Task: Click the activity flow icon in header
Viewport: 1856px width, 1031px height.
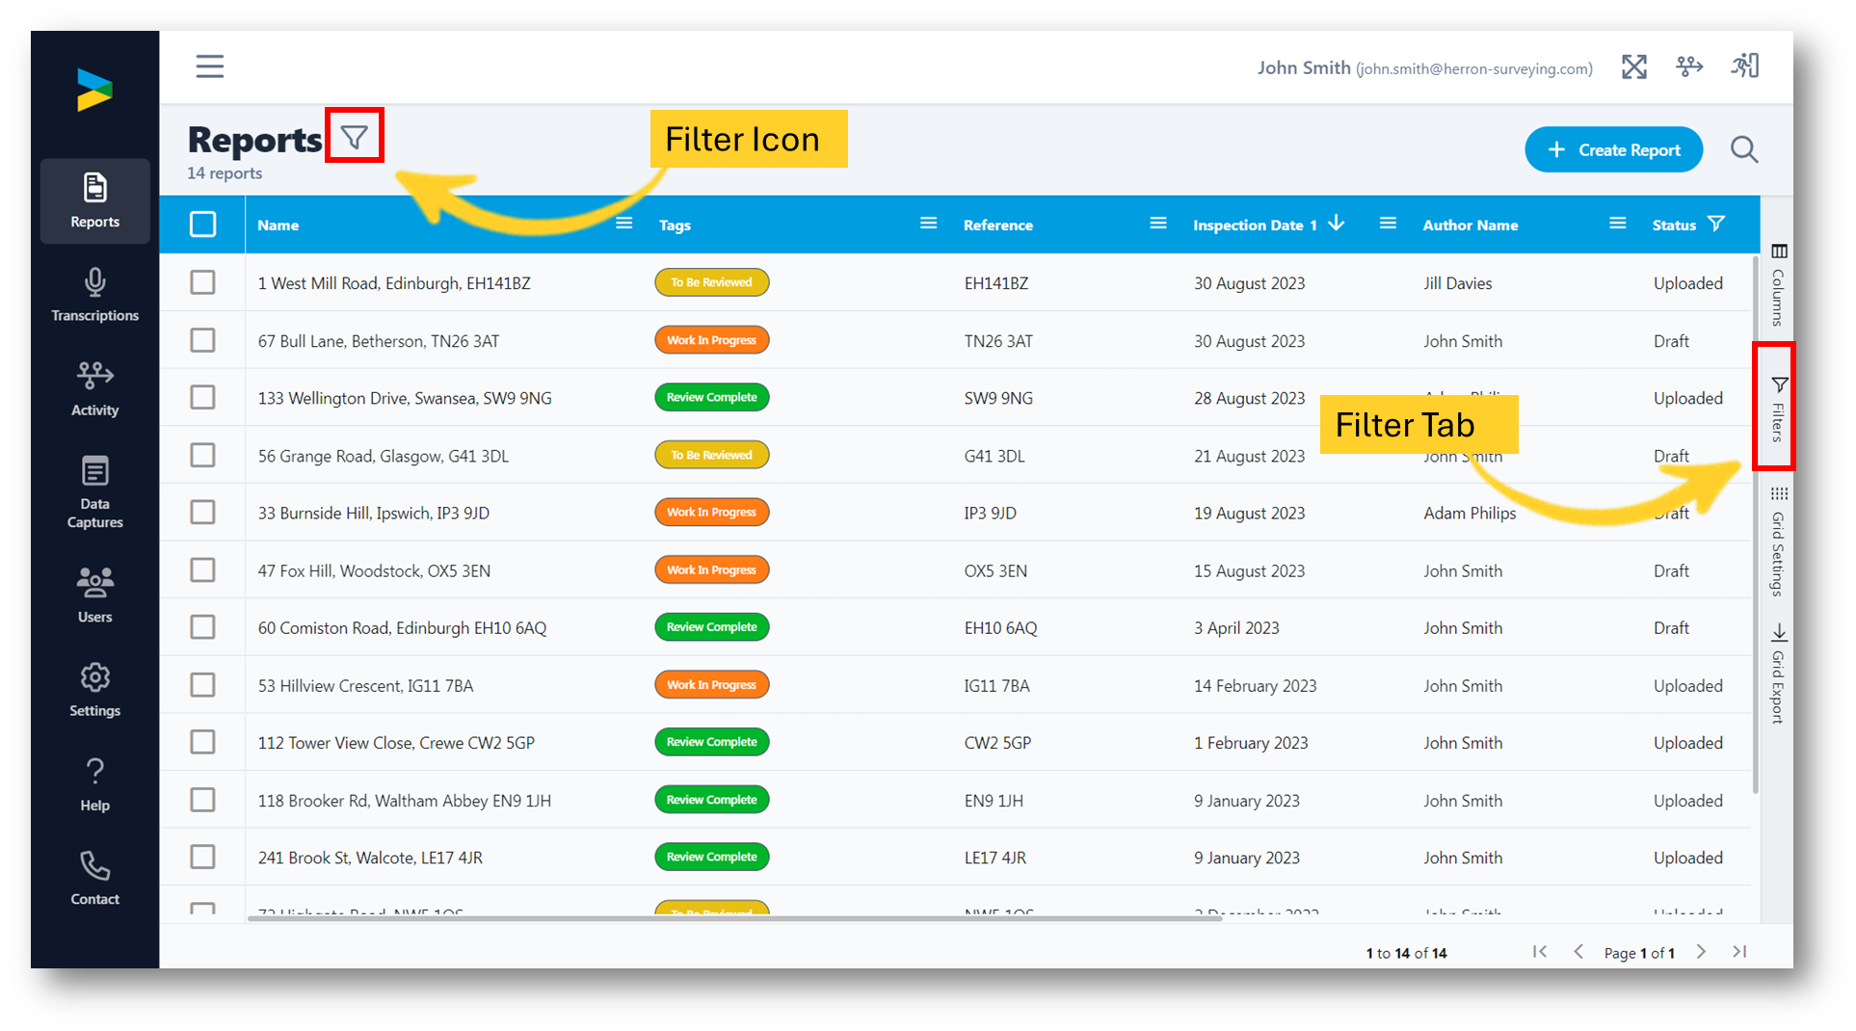Action: click(x=1689, y=66)
